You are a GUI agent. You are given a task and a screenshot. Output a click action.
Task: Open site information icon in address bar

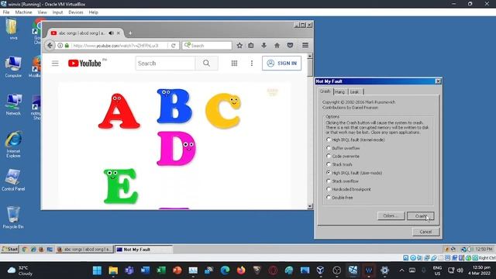[60, 46]
